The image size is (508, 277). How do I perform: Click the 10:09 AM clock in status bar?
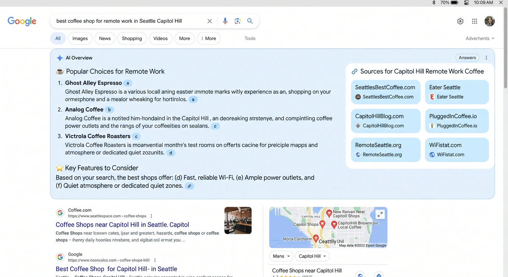[483, 3]
